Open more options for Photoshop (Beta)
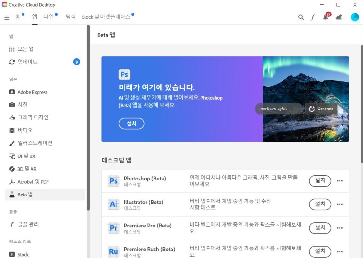Image resolution: width=363 pixels, height=258 pixels. [x=340, y=181]
